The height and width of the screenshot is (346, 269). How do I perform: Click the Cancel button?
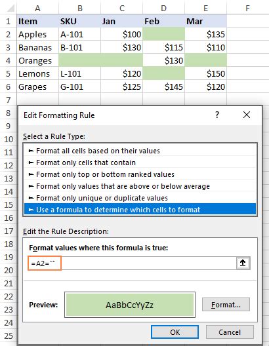(230, 332)
